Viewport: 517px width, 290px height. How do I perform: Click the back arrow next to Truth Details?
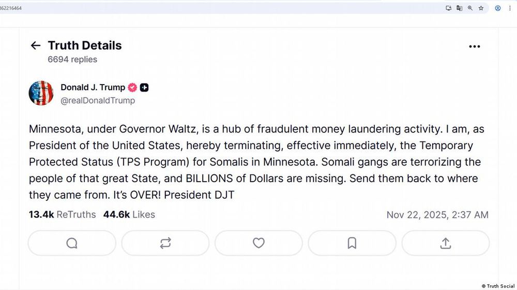[35, 45]
